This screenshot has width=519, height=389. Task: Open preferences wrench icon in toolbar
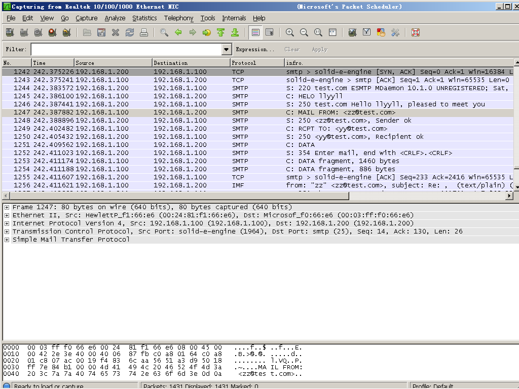tap(395, 32)
